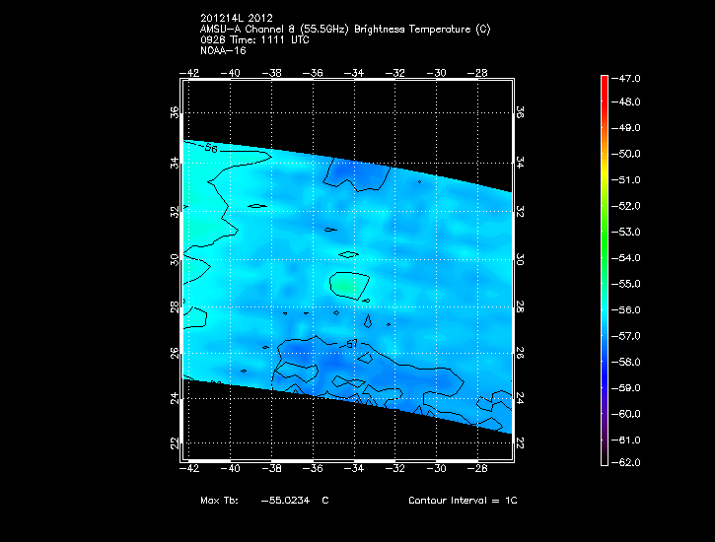Click the -51.0 label on the color scale
The width and height of the screenshot is (715, 542).
click(628, 180)
